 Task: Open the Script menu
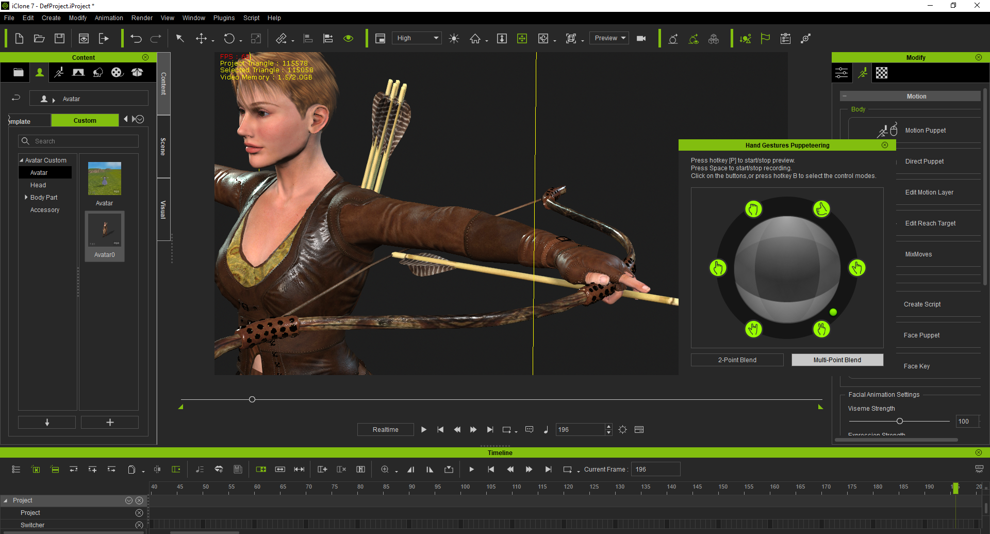(251, 18)
